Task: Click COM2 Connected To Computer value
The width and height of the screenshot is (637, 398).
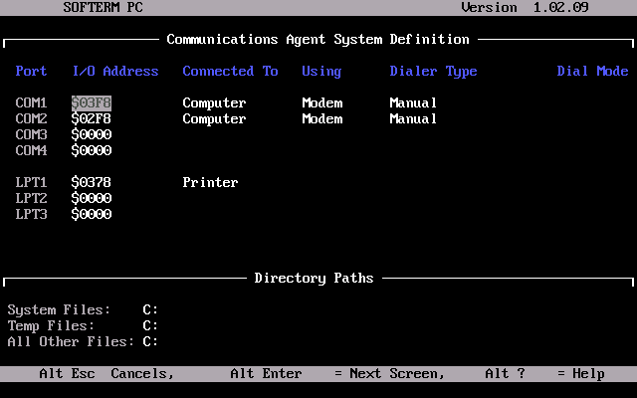Action: tap(215, 119)
